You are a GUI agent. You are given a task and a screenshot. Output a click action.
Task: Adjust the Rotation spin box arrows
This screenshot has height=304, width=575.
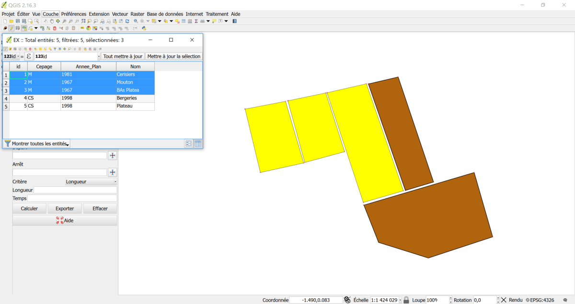498,300
